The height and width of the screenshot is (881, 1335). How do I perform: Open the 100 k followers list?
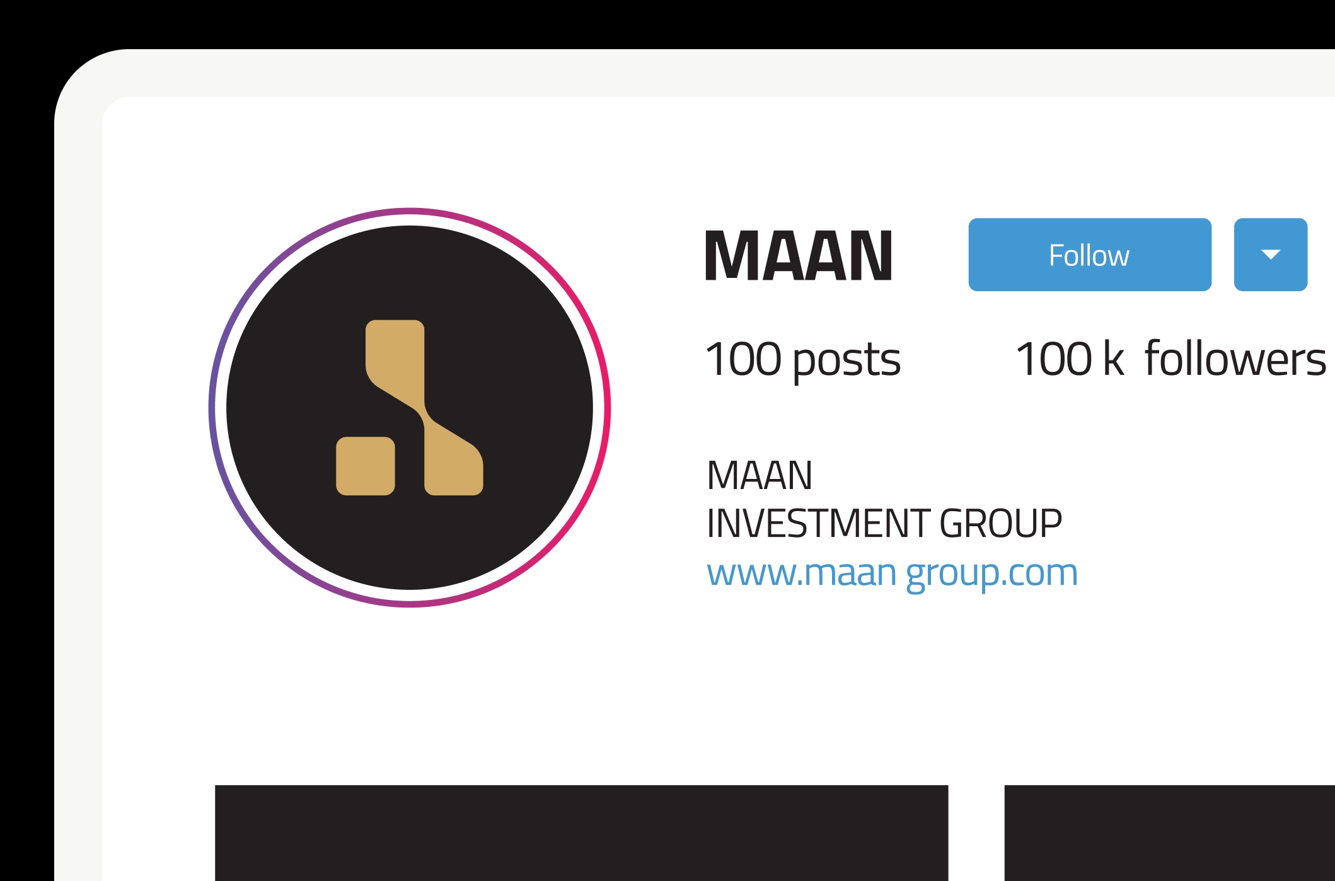click(1171, 359)
